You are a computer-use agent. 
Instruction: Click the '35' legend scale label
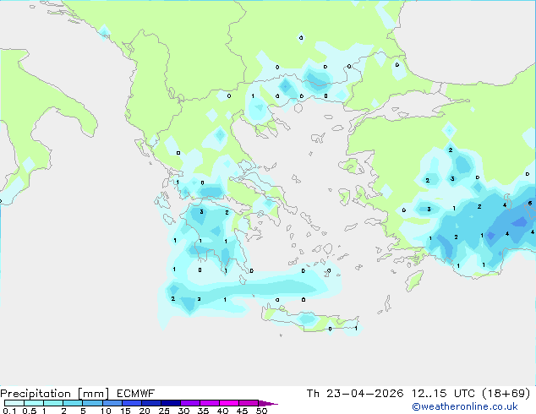pos(203,411)
